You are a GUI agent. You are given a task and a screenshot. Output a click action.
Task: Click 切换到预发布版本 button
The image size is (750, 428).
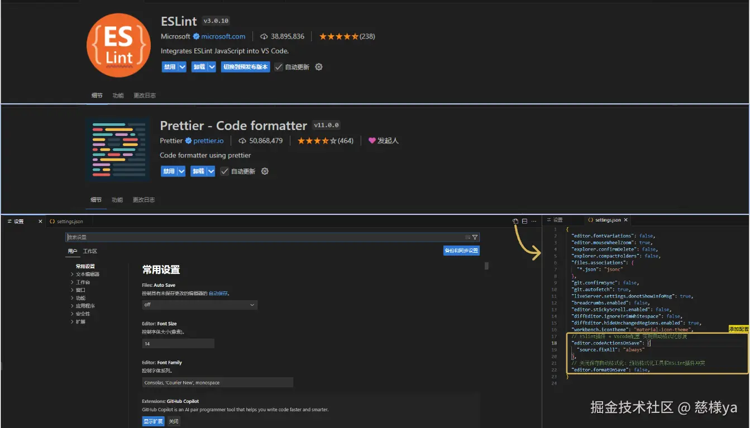pyautogui.click(x=246, y=67)
